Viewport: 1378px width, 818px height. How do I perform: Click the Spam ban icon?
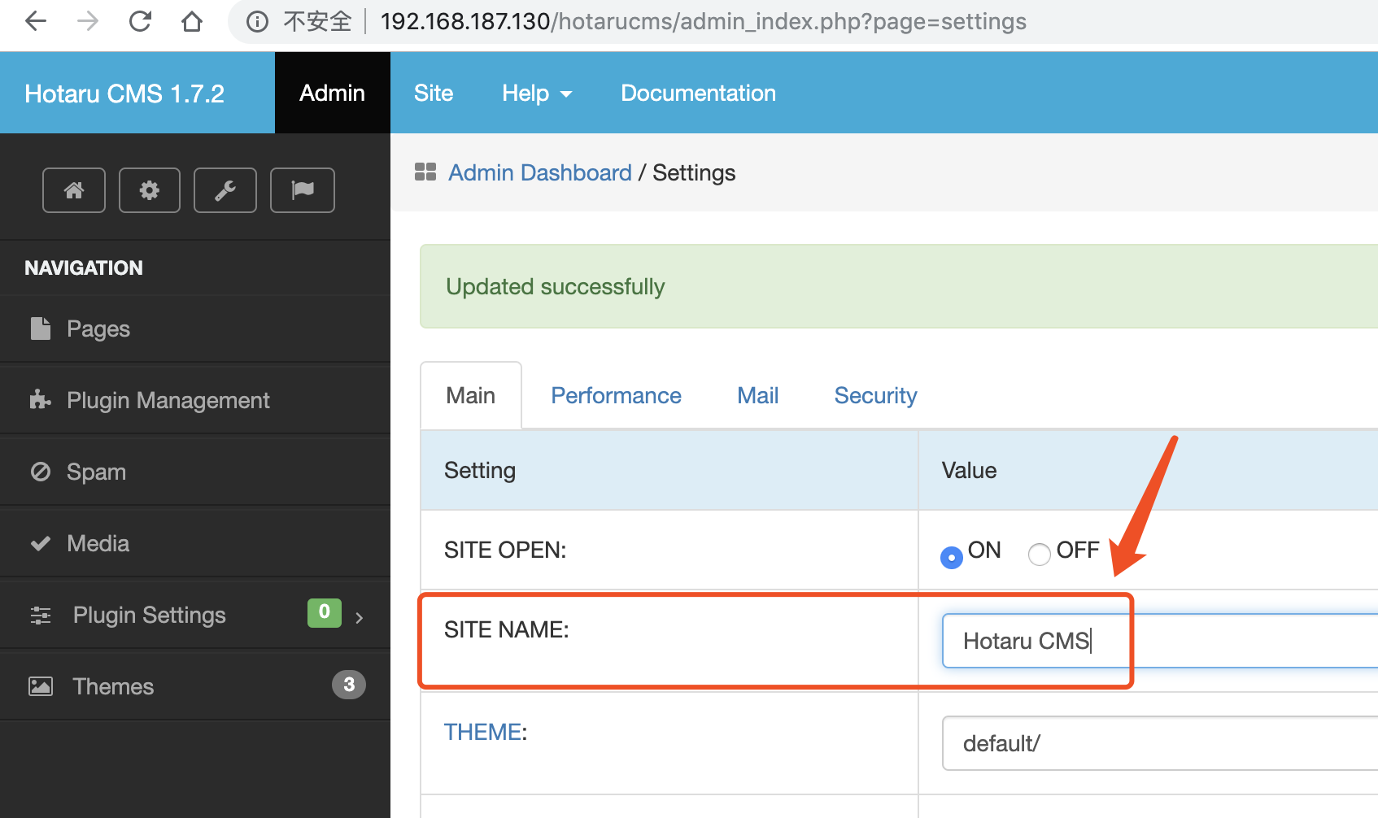coord(41,472)
